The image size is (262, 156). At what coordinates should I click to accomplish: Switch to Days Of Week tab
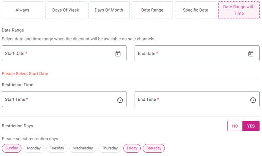(66, 10)
